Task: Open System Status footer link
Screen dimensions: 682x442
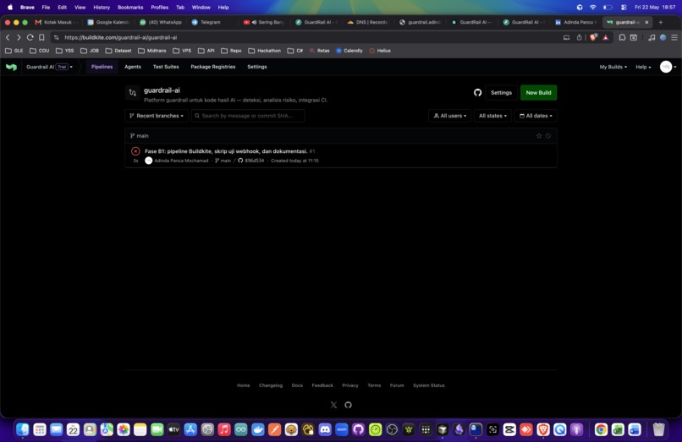Action: pyautogui.click(x=428, y=385)
